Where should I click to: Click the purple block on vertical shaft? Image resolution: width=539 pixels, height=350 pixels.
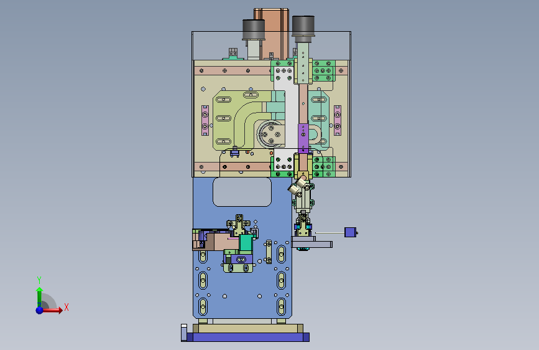coord(303,138)
